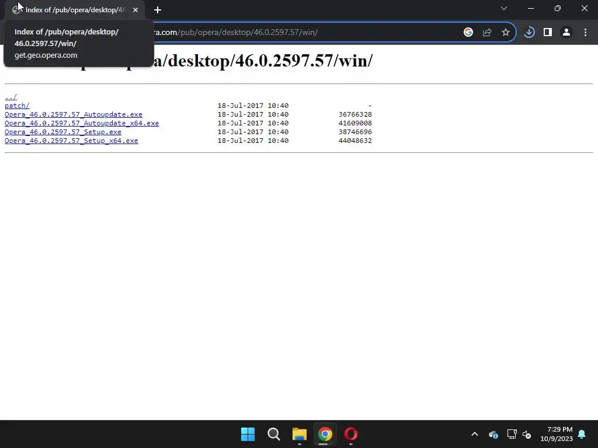The image size is (598, 448).
Task: Download Opera_46.0.2597.57_Autoupdate_x64.exe
Action: pos(82,123)
